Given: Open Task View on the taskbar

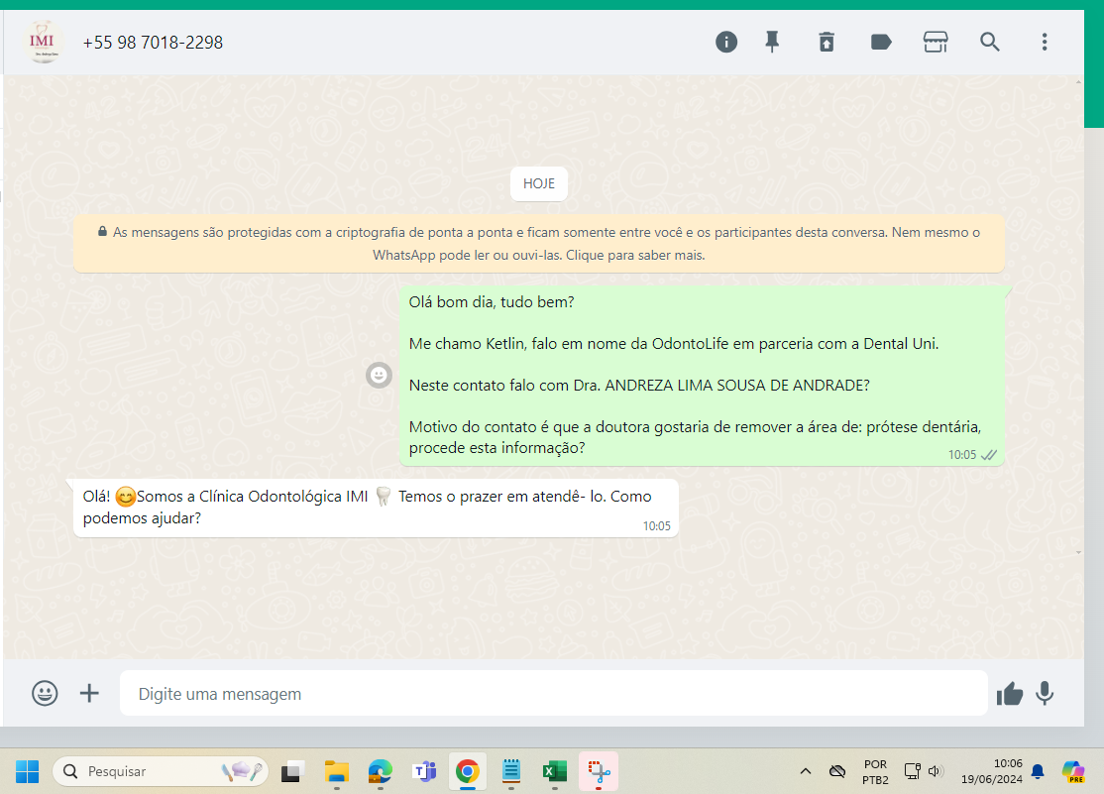Looking at the screenshot, I should click(x=292, y=772).
